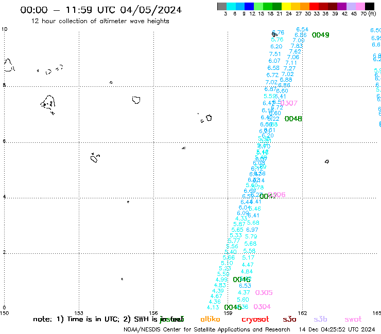Viewport: 381px width, 334px height.
Task: Click the title '00:00 – 11:59 UTC 04/05/2024'
Action: point(101,10)
